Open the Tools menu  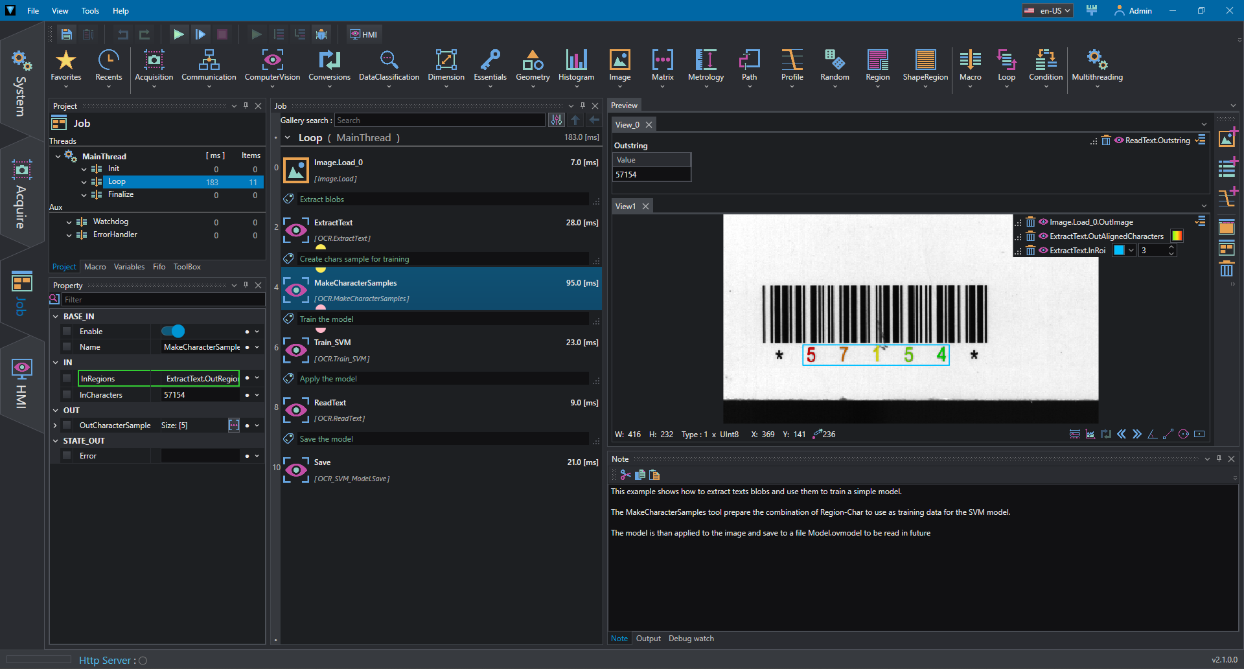(90, 10)
